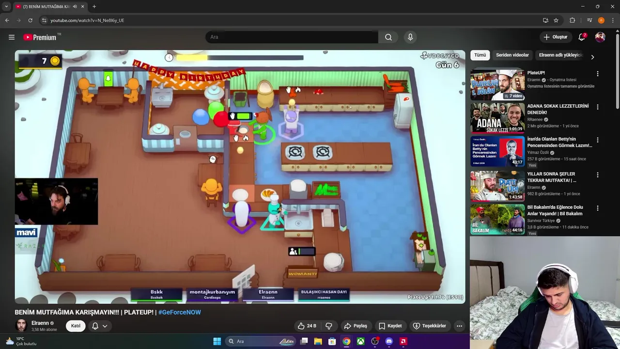Toggle the subscription notification bell
Viewport: 620px width, 349px height.
pos(95,326)
